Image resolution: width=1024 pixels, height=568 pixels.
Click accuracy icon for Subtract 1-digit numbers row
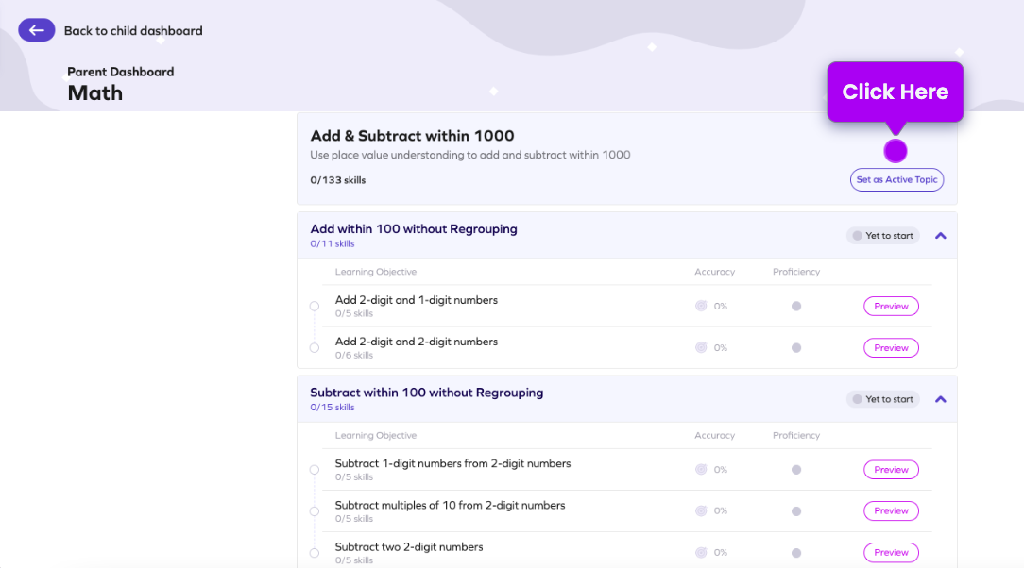(701, 469)
